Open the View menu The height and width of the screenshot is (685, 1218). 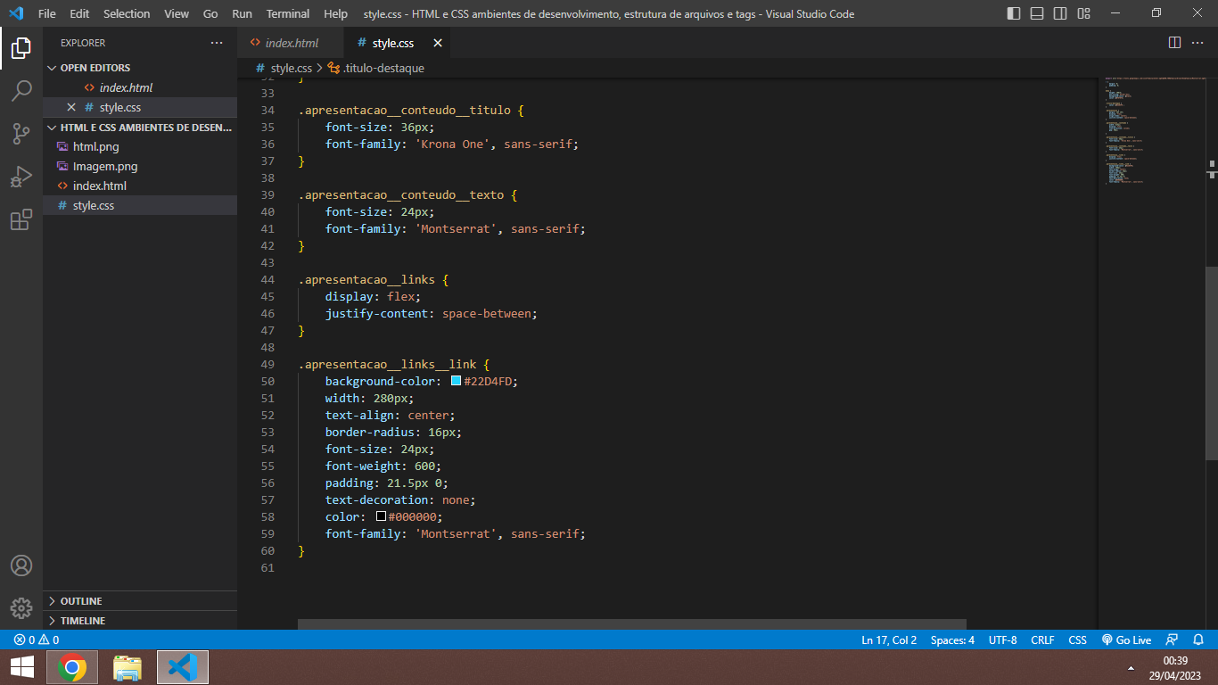(x=177, y=13)
